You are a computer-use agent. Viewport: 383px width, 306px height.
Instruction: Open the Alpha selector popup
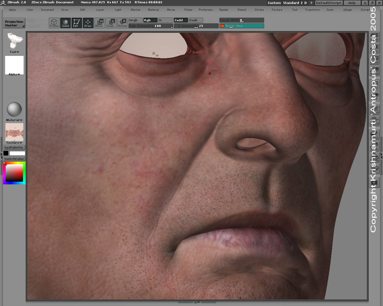[14, 66]
